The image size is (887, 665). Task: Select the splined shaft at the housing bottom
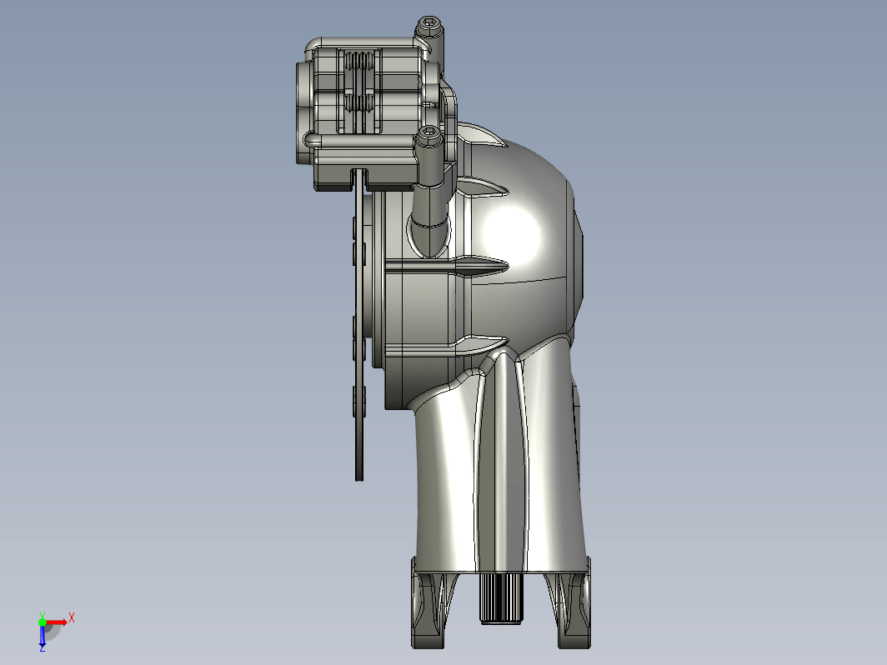click(x=501, y=598)
